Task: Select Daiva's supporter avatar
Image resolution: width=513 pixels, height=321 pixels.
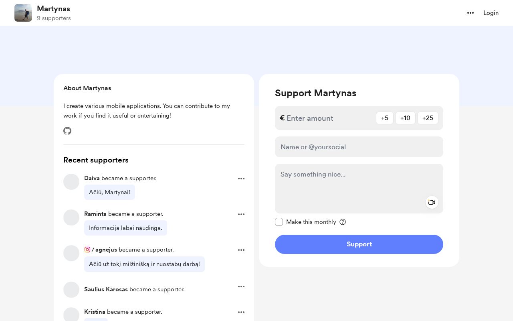Action: (71, 182)
